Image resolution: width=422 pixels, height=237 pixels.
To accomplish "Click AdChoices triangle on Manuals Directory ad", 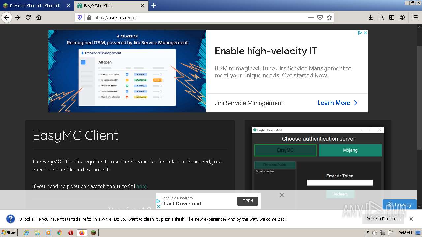I will [x=158, y=201].
